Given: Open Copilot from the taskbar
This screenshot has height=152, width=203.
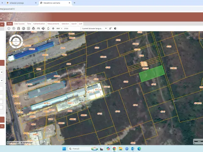Looking at the screenshot, I should pos(108,149).
